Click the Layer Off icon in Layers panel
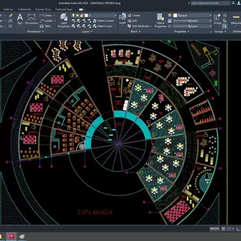This screenshot has height=241, width=241. (x=73, y=21)
